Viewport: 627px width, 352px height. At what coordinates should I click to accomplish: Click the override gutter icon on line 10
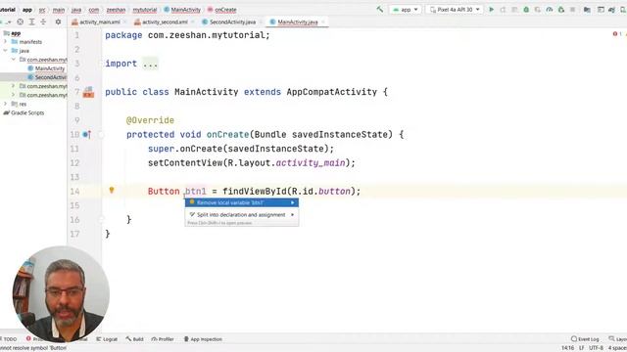tap(86, 135)
